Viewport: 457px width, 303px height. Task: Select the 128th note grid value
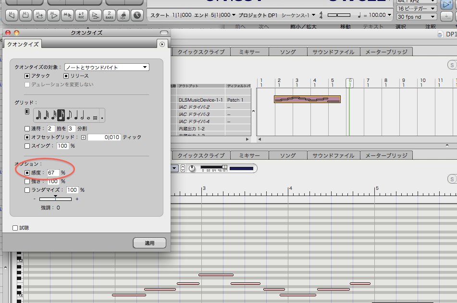click(38, 115)
